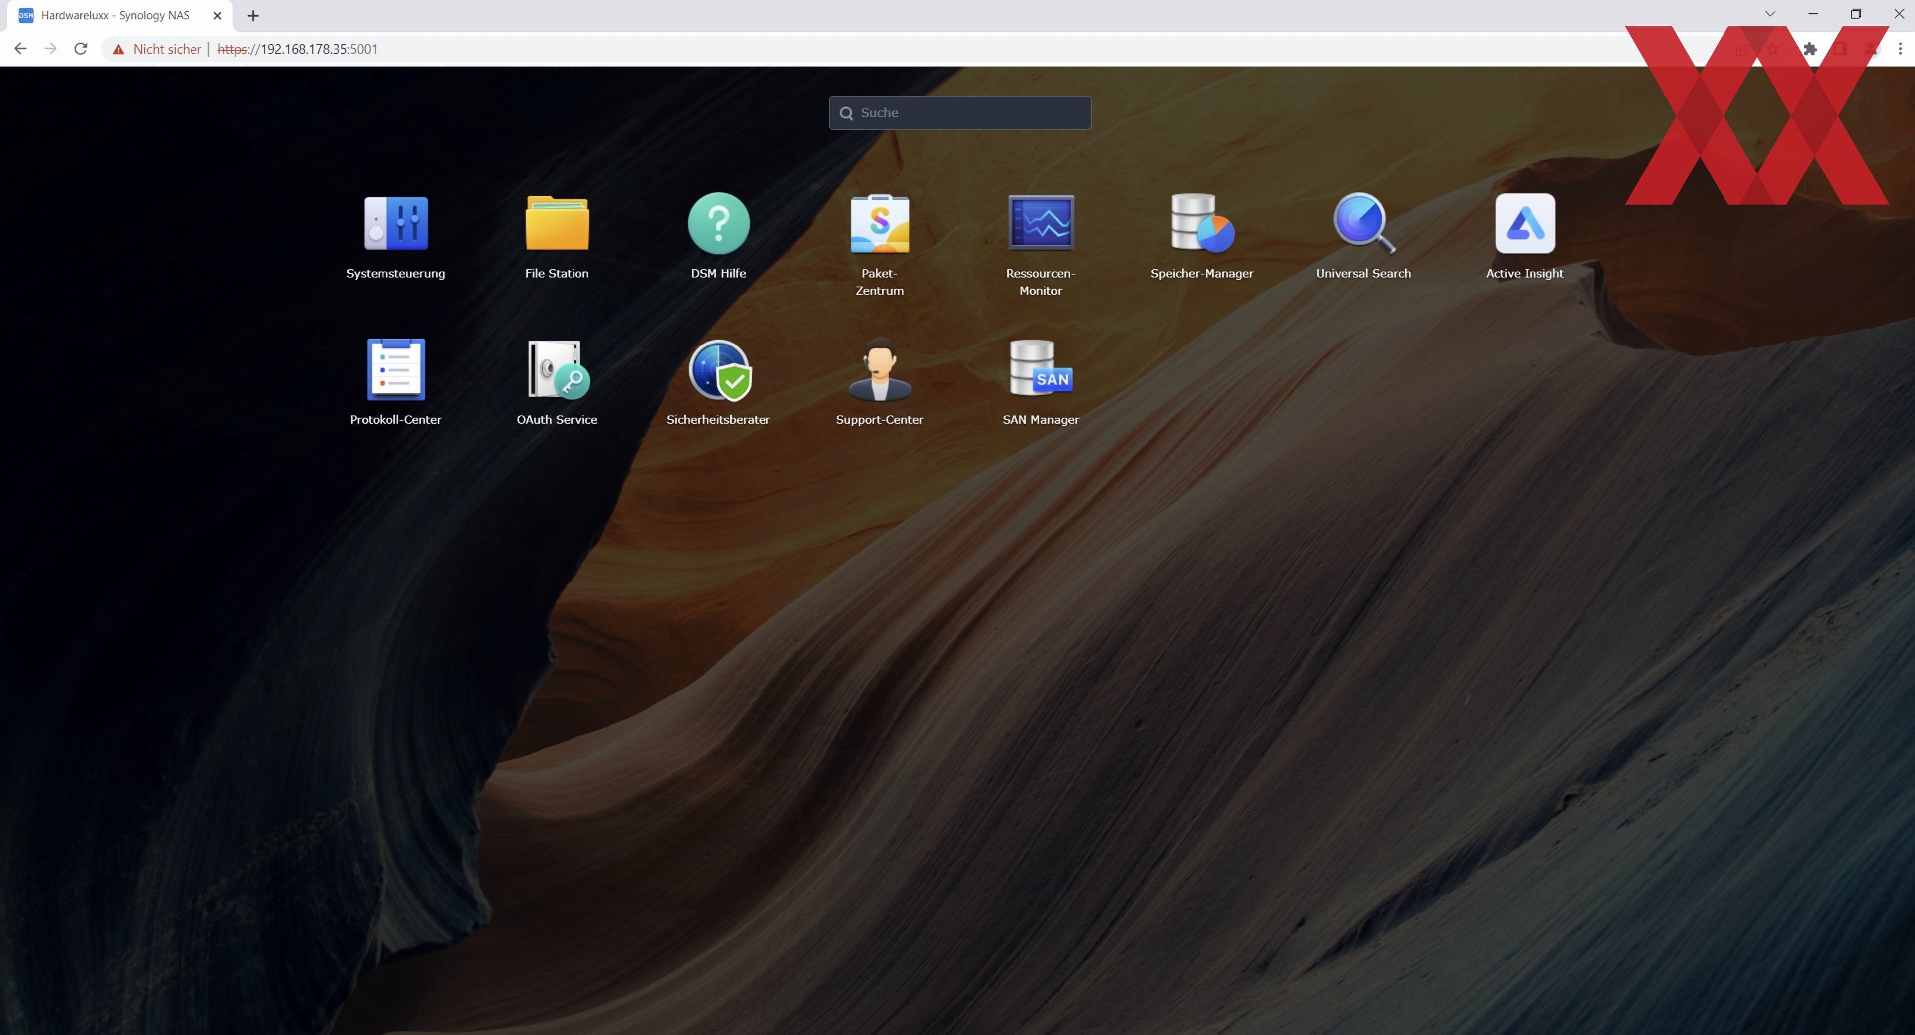Open the tab search dropdown chevron

(1771, 14)
